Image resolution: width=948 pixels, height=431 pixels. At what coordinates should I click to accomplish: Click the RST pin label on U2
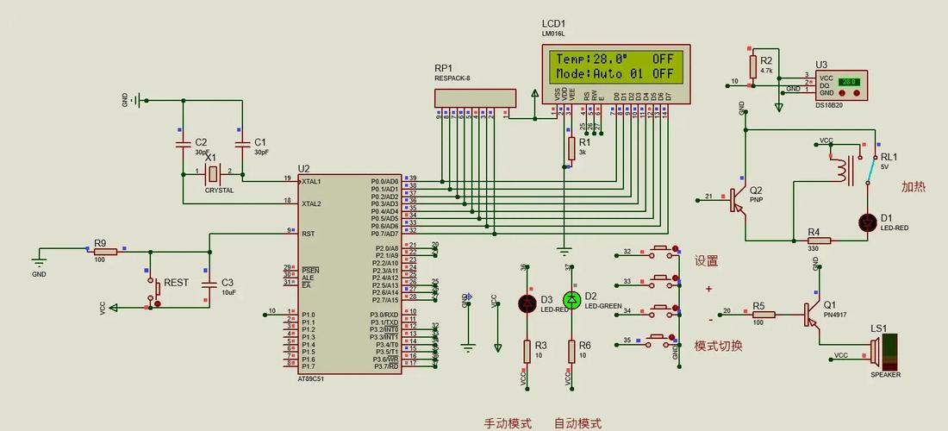pyautogui.click(x=308, y=234)
